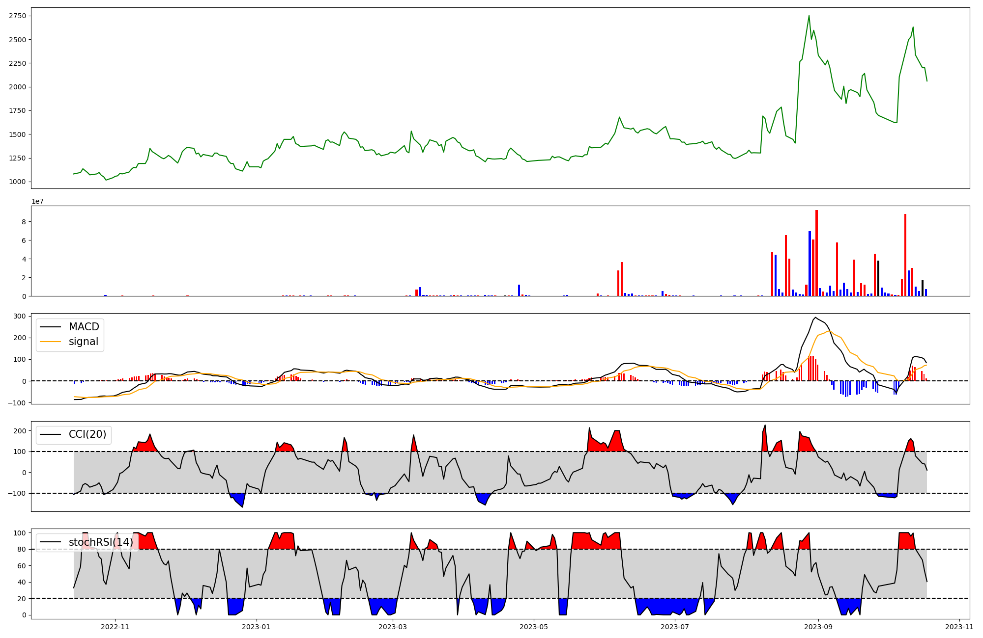
Task: Click the orange signal legend line swatch
Action: [x=50, y=342]
